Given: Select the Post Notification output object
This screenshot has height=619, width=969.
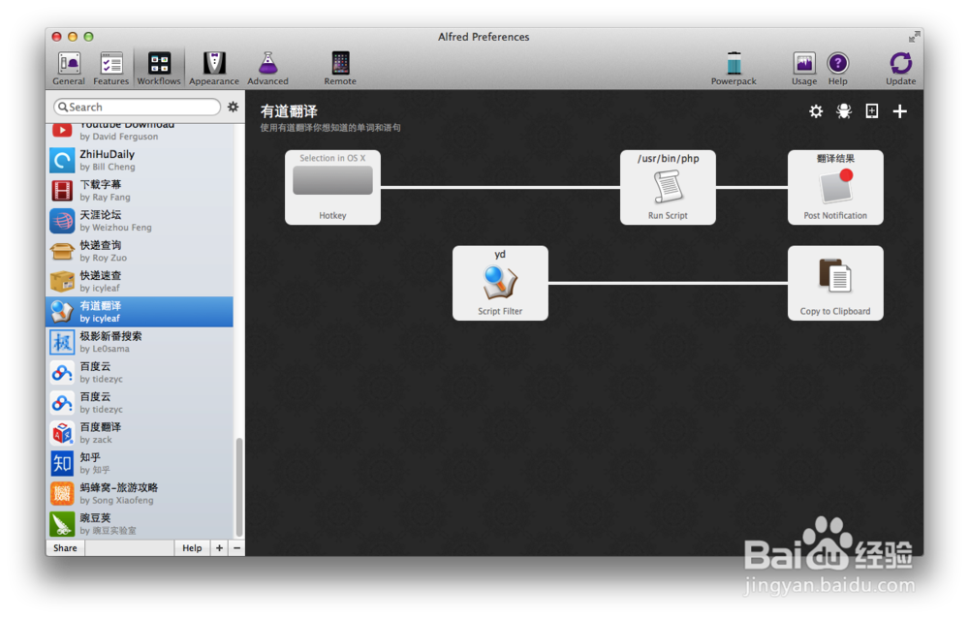Looking at the screenshot, I should coord(835,187).
